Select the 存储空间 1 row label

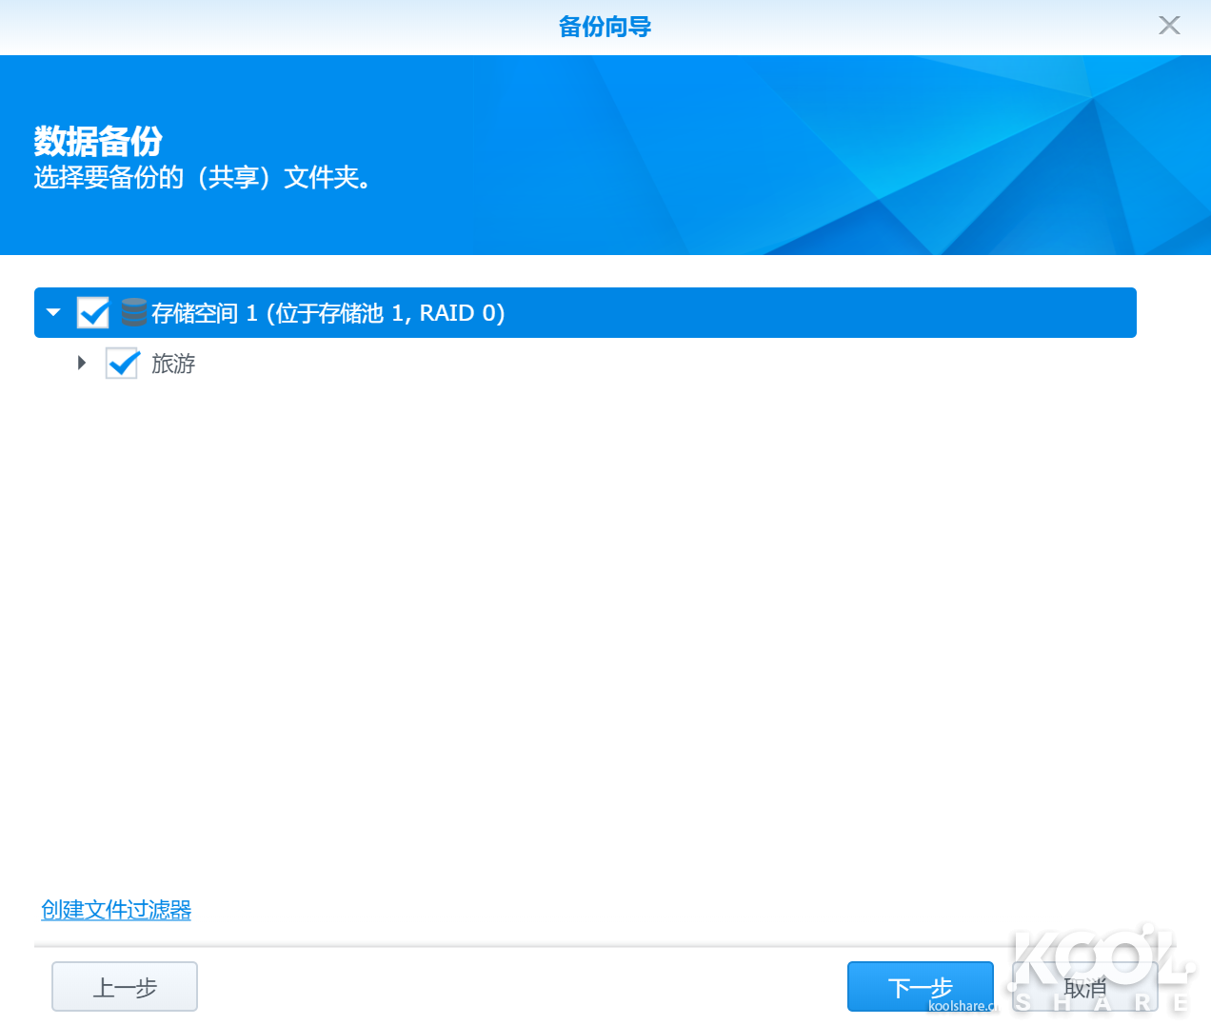328,313
